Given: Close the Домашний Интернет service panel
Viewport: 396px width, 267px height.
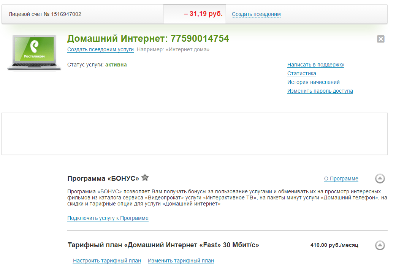Looking at the screenshot, I should pos(380,39).
